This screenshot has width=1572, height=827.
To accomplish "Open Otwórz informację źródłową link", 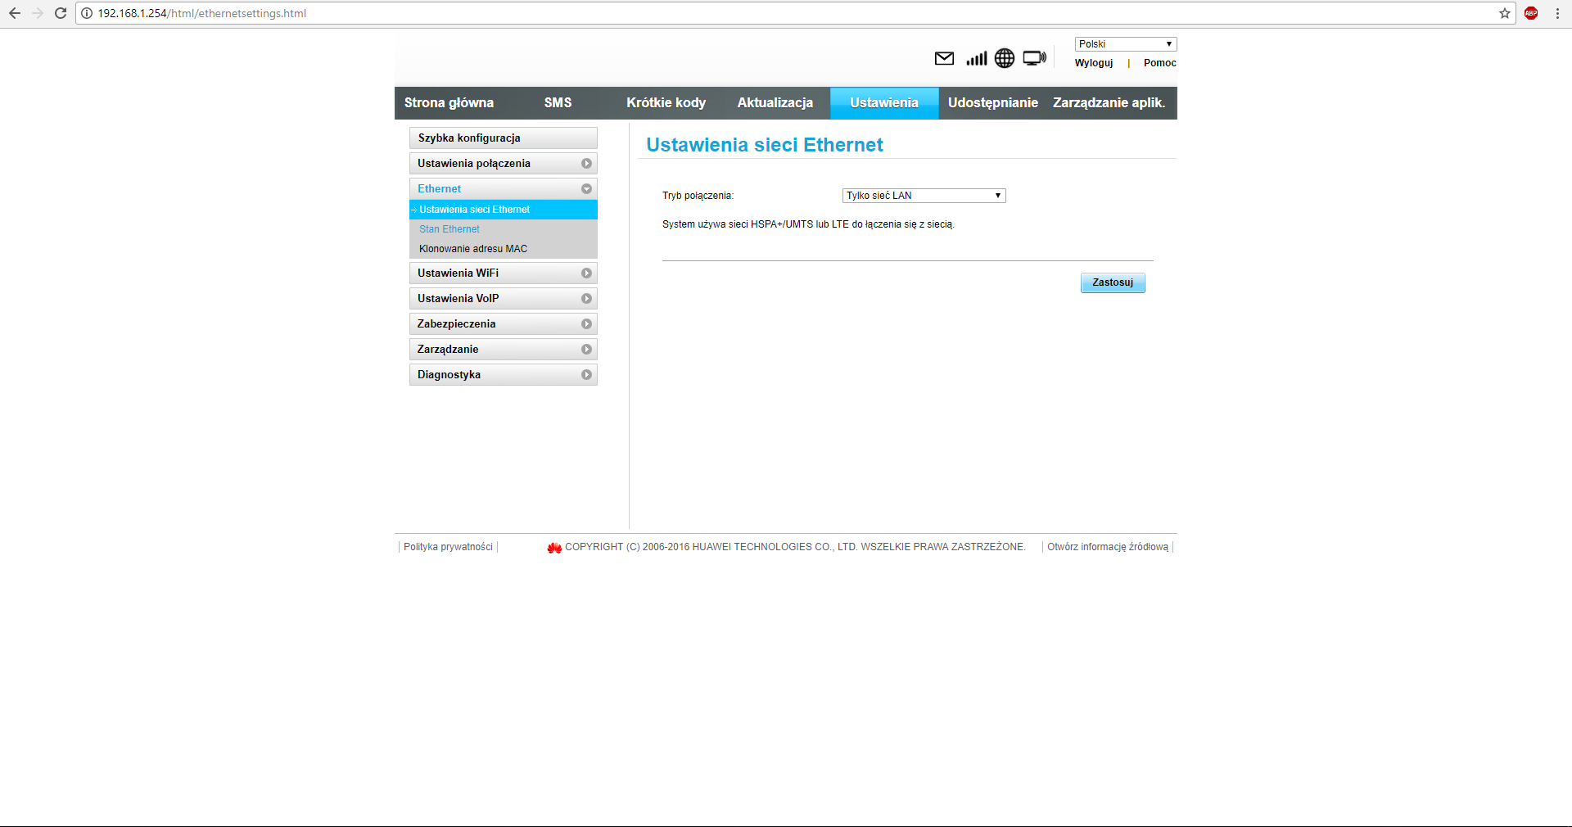I will coord(1108,547).
